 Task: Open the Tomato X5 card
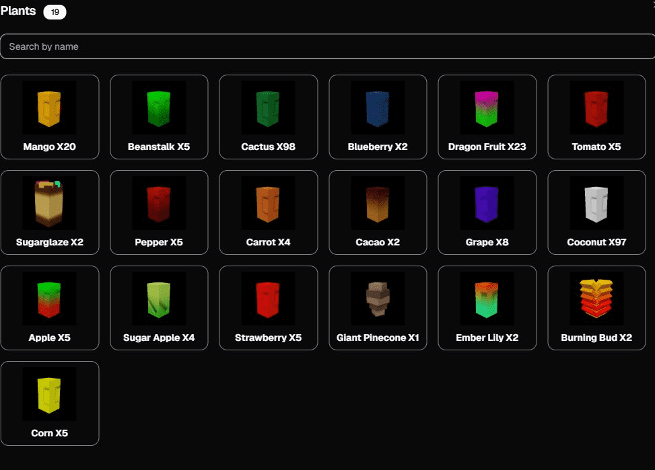tap(596, 117)
